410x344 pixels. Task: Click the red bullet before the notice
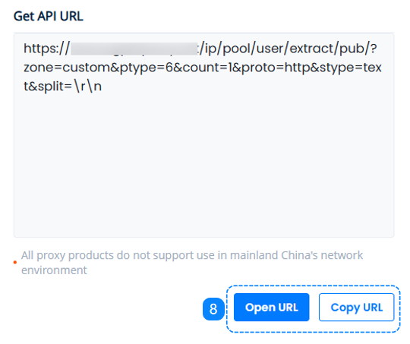[15, 262]
